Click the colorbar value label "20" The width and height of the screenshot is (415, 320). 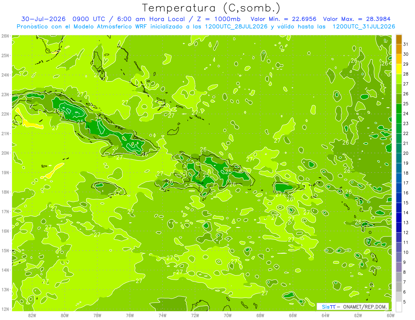coord(406,153)
